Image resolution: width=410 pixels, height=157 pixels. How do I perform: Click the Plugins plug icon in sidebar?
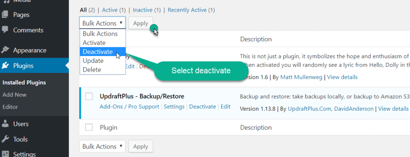point(5,65)
